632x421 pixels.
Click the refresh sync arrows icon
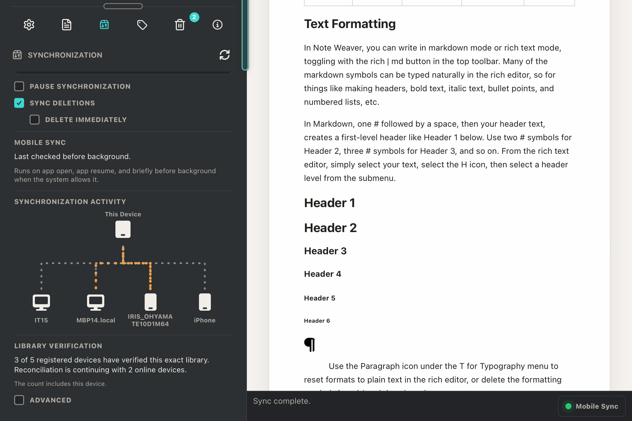pyautogui.click(x=225, y=55)
